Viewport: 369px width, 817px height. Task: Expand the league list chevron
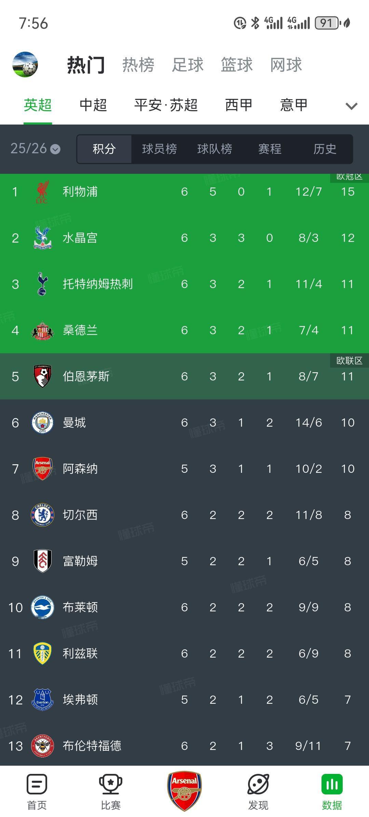click(x=352, y=106)
